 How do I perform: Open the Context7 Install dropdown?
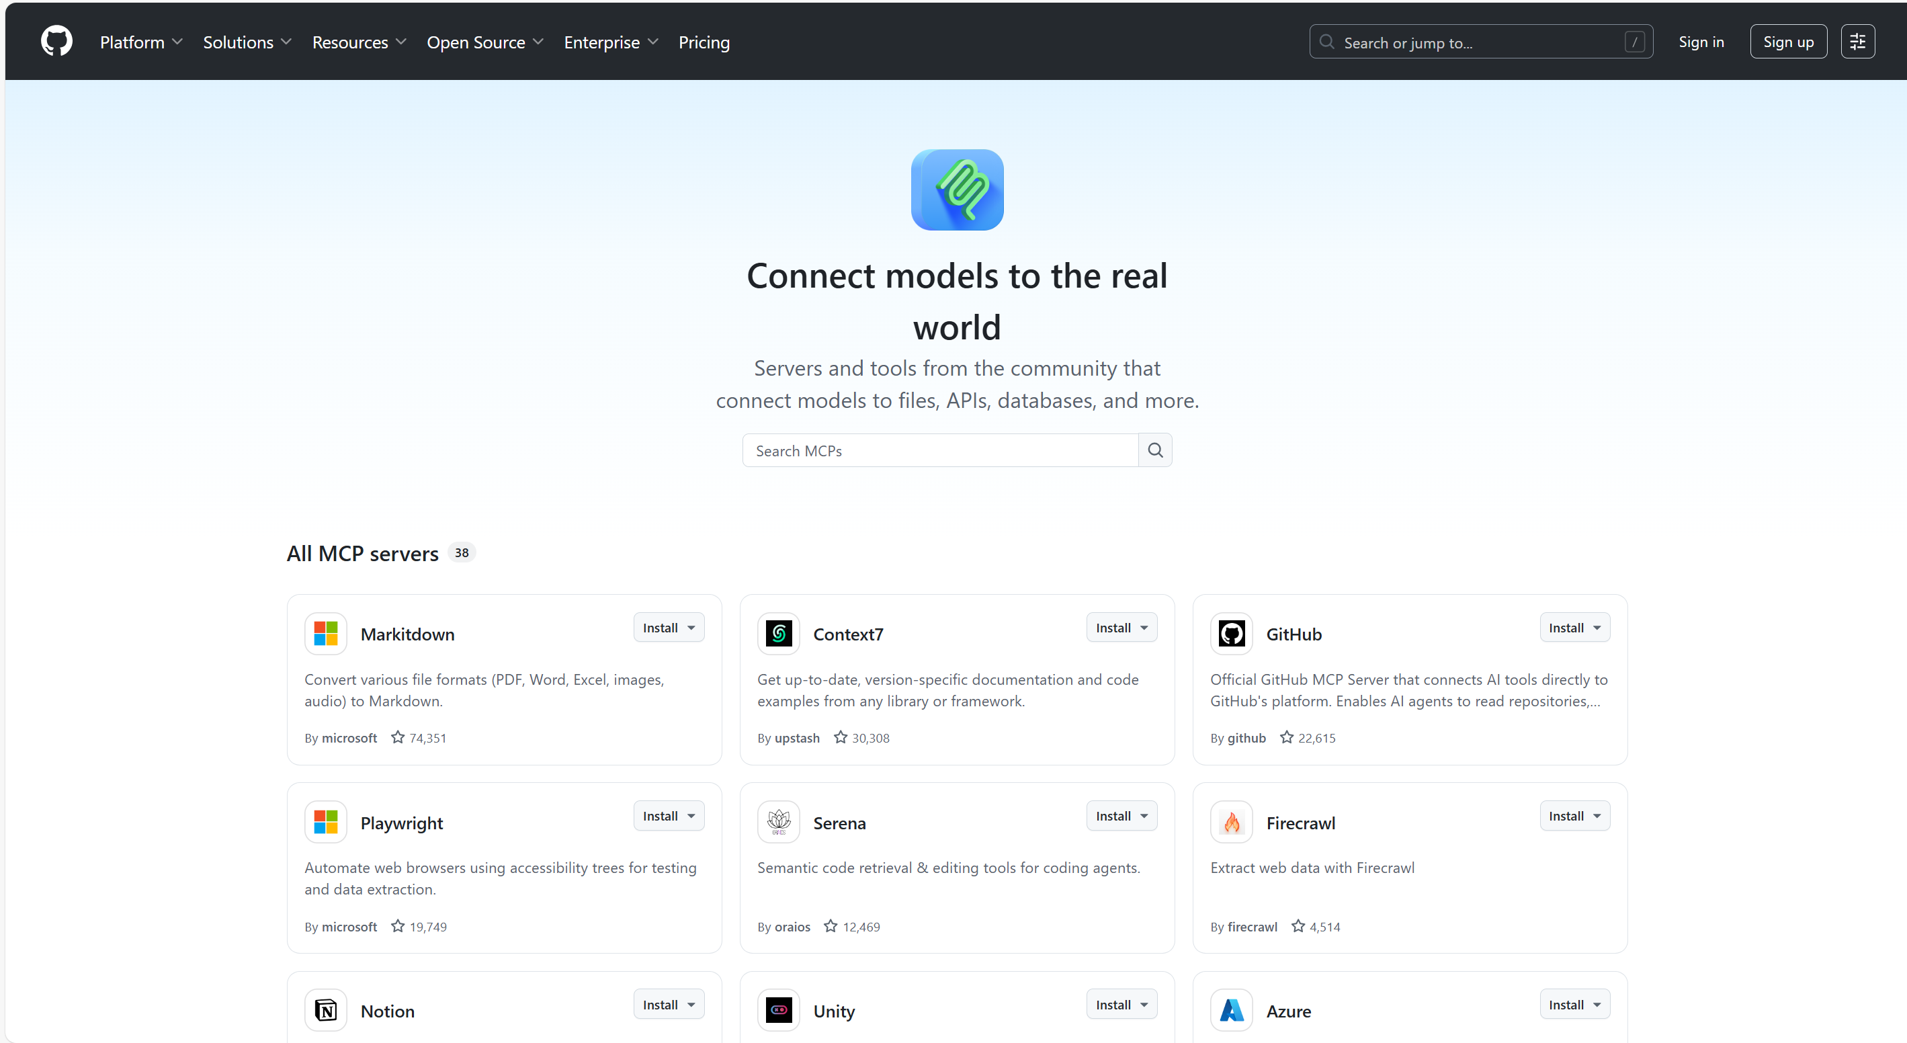coord(1121,628)
